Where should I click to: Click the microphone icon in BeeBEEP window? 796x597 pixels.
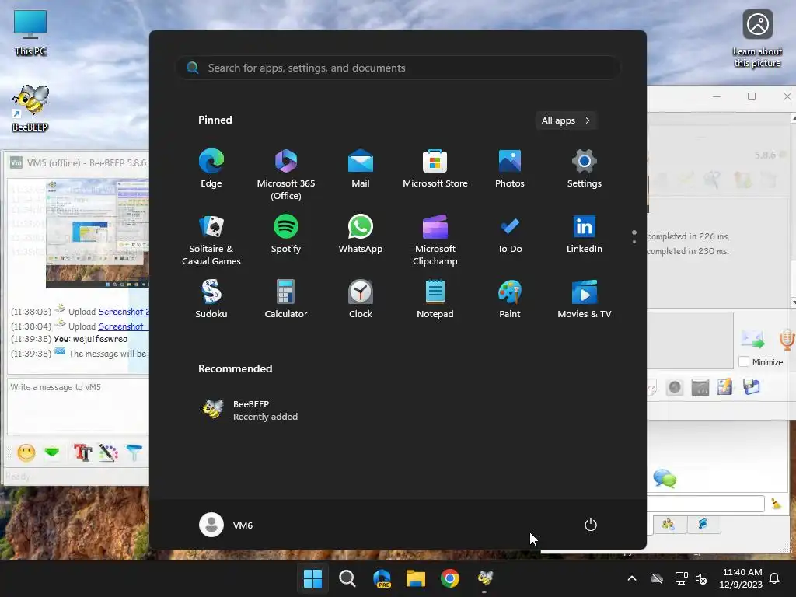point(787,339)
